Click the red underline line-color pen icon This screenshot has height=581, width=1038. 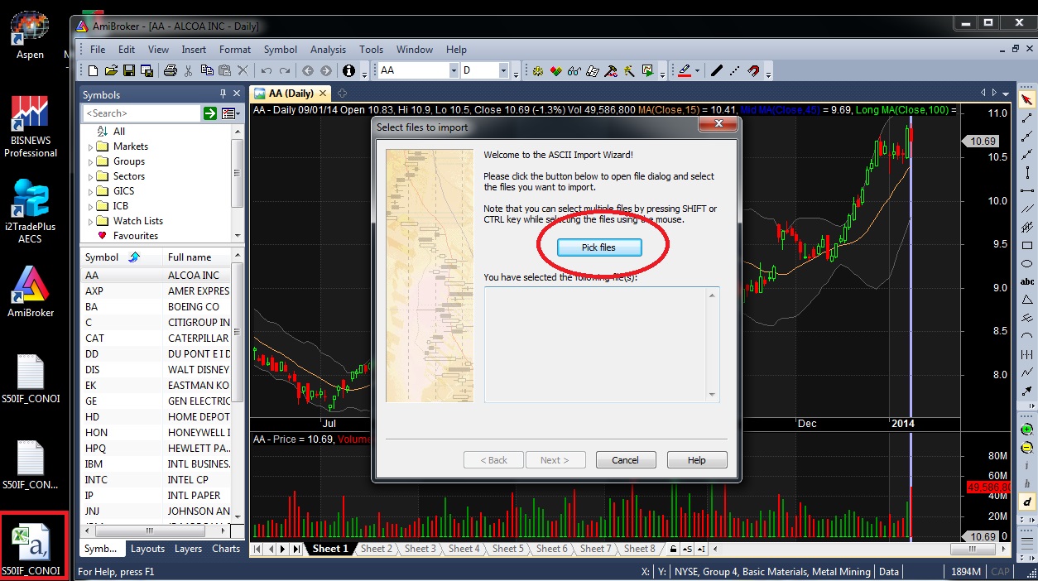(x=685, y=71)
